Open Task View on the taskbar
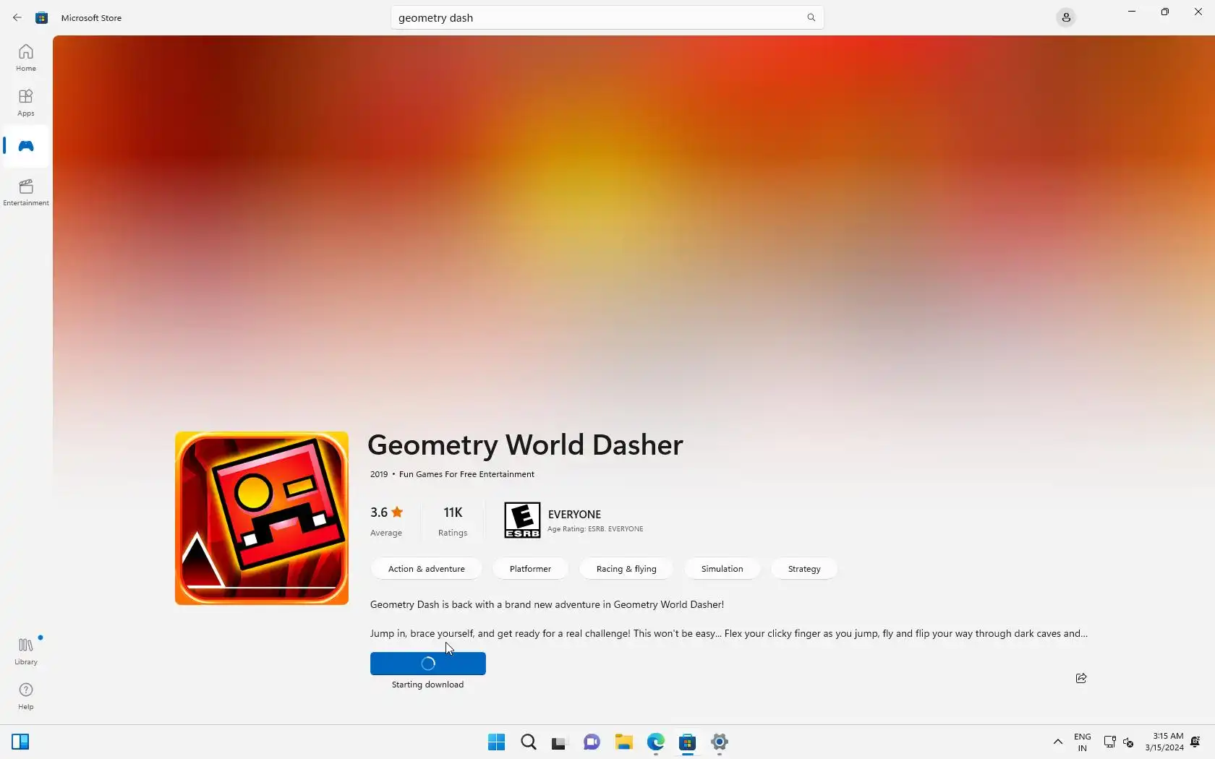Screen dimensions: 1215x759 (559, 742)
